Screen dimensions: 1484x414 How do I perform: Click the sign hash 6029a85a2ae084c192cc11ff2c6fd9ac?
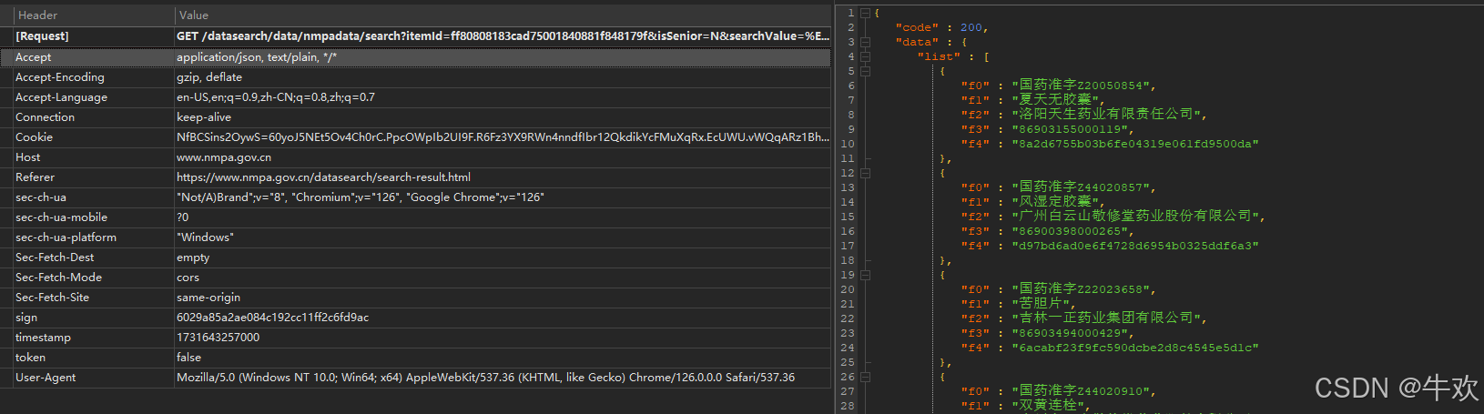tap(273, 318)
